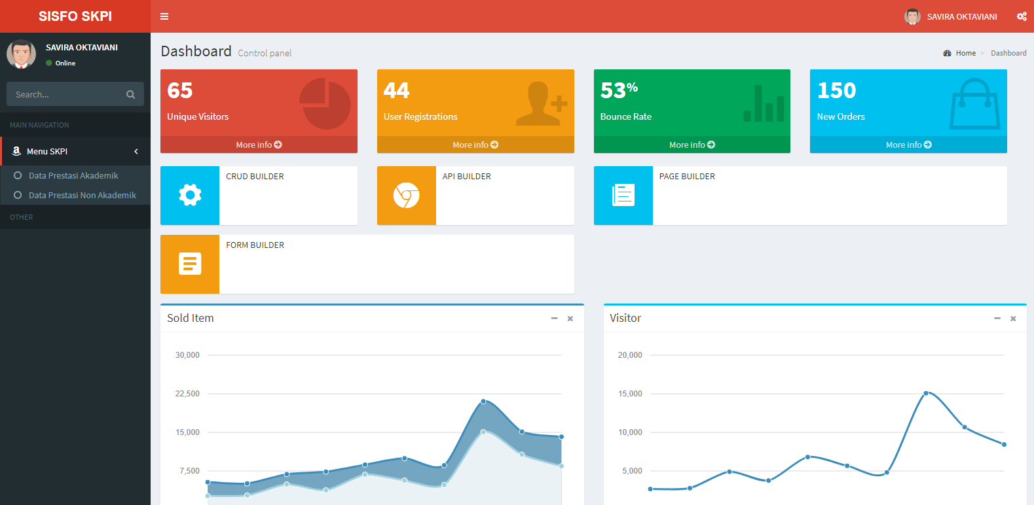Collapse the Visitor panel
The image size is (1034, 505).
pos(997,319)
